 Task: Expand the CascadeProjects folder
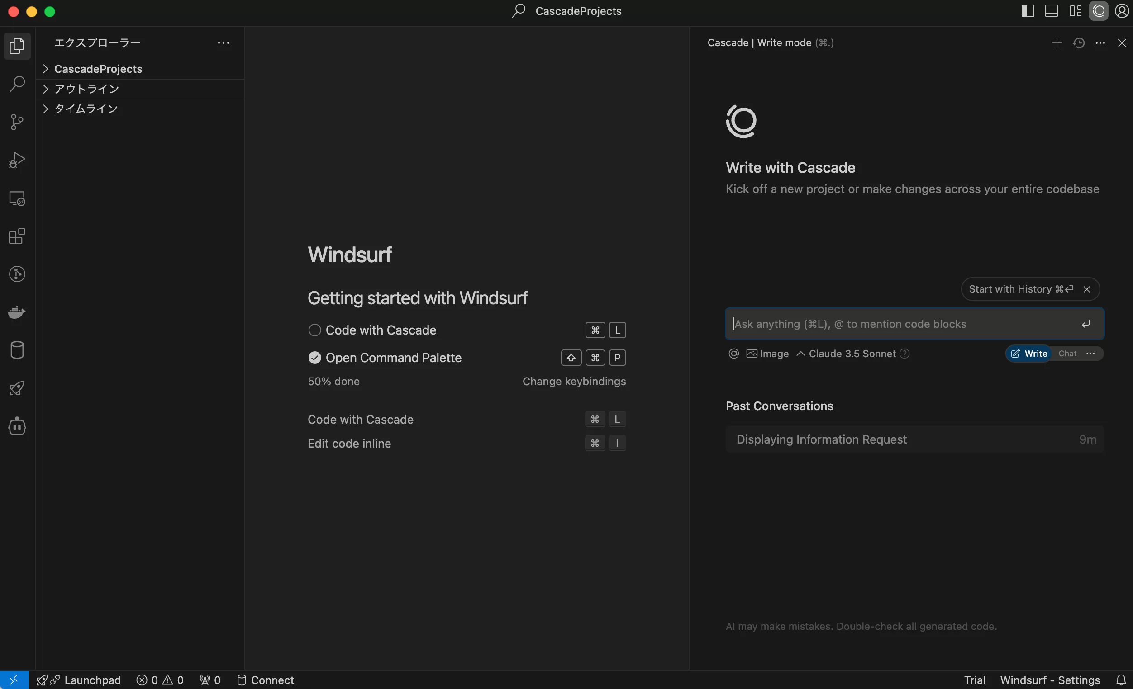[x=98, y=69]
